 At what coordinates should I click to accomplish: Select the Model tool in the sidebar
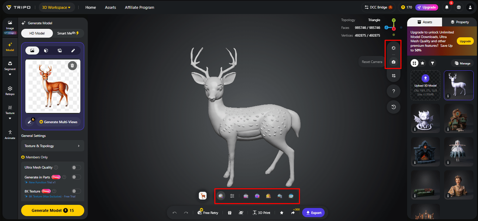[10, 46]
